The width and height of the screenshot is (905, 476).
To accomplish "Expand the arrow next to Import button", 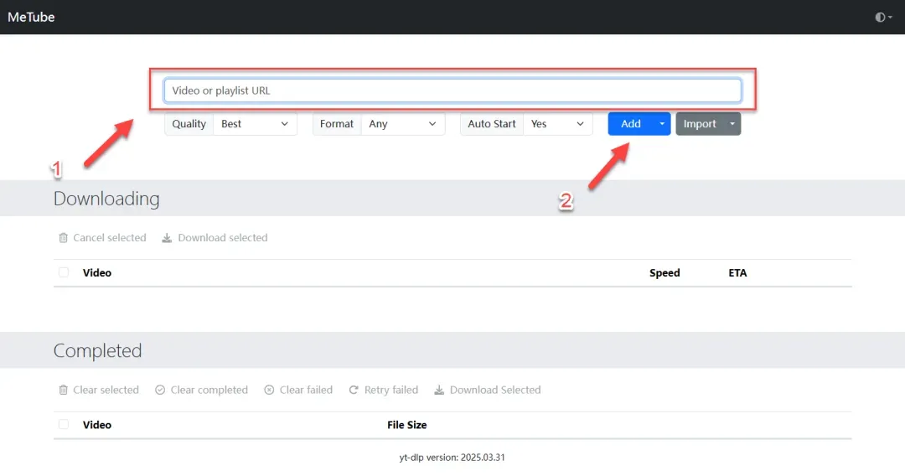I will pyautogui.click(x=732, y=124).
